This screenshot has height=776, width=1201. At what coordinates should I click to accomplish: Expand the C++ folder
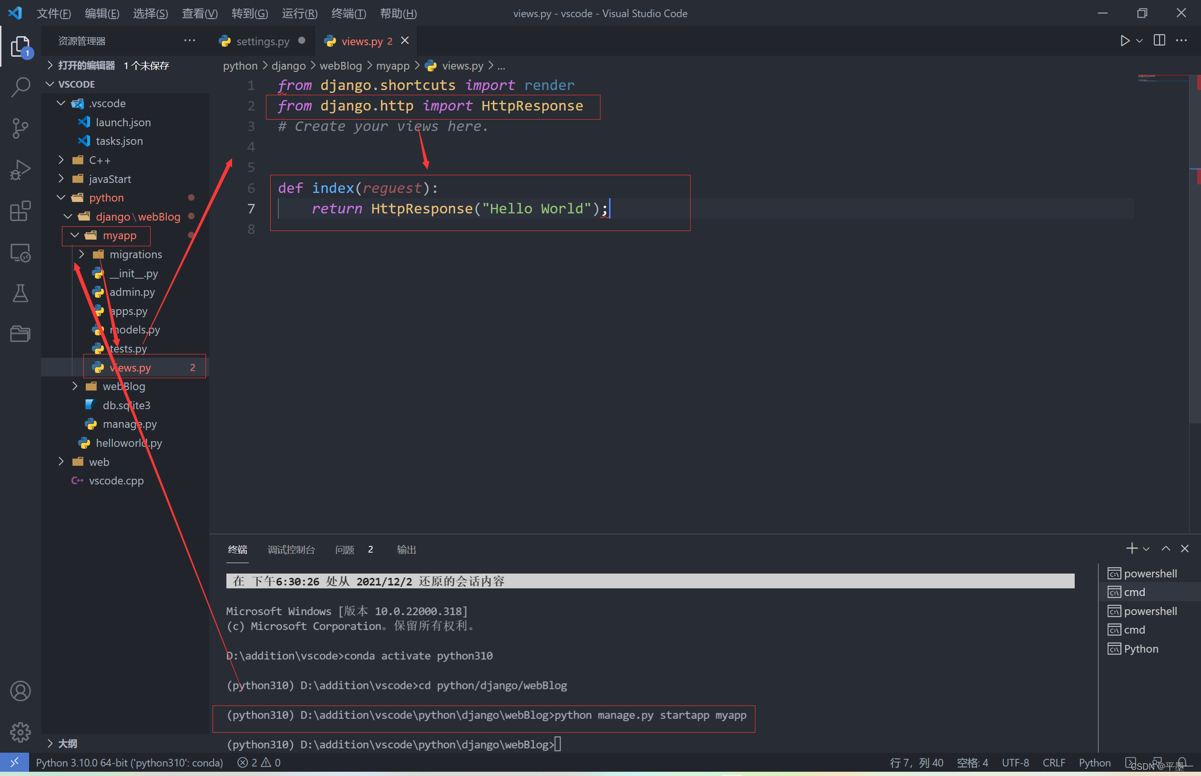(x=99, y=160)
